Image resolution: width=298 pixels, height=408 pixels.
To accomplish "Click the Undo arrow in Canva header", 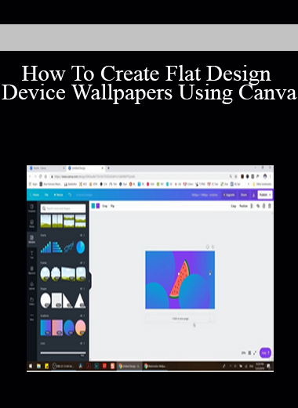I will tap(70, 195).
